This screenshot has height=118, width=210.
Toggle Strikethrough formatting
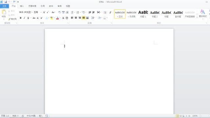(34, 18)
